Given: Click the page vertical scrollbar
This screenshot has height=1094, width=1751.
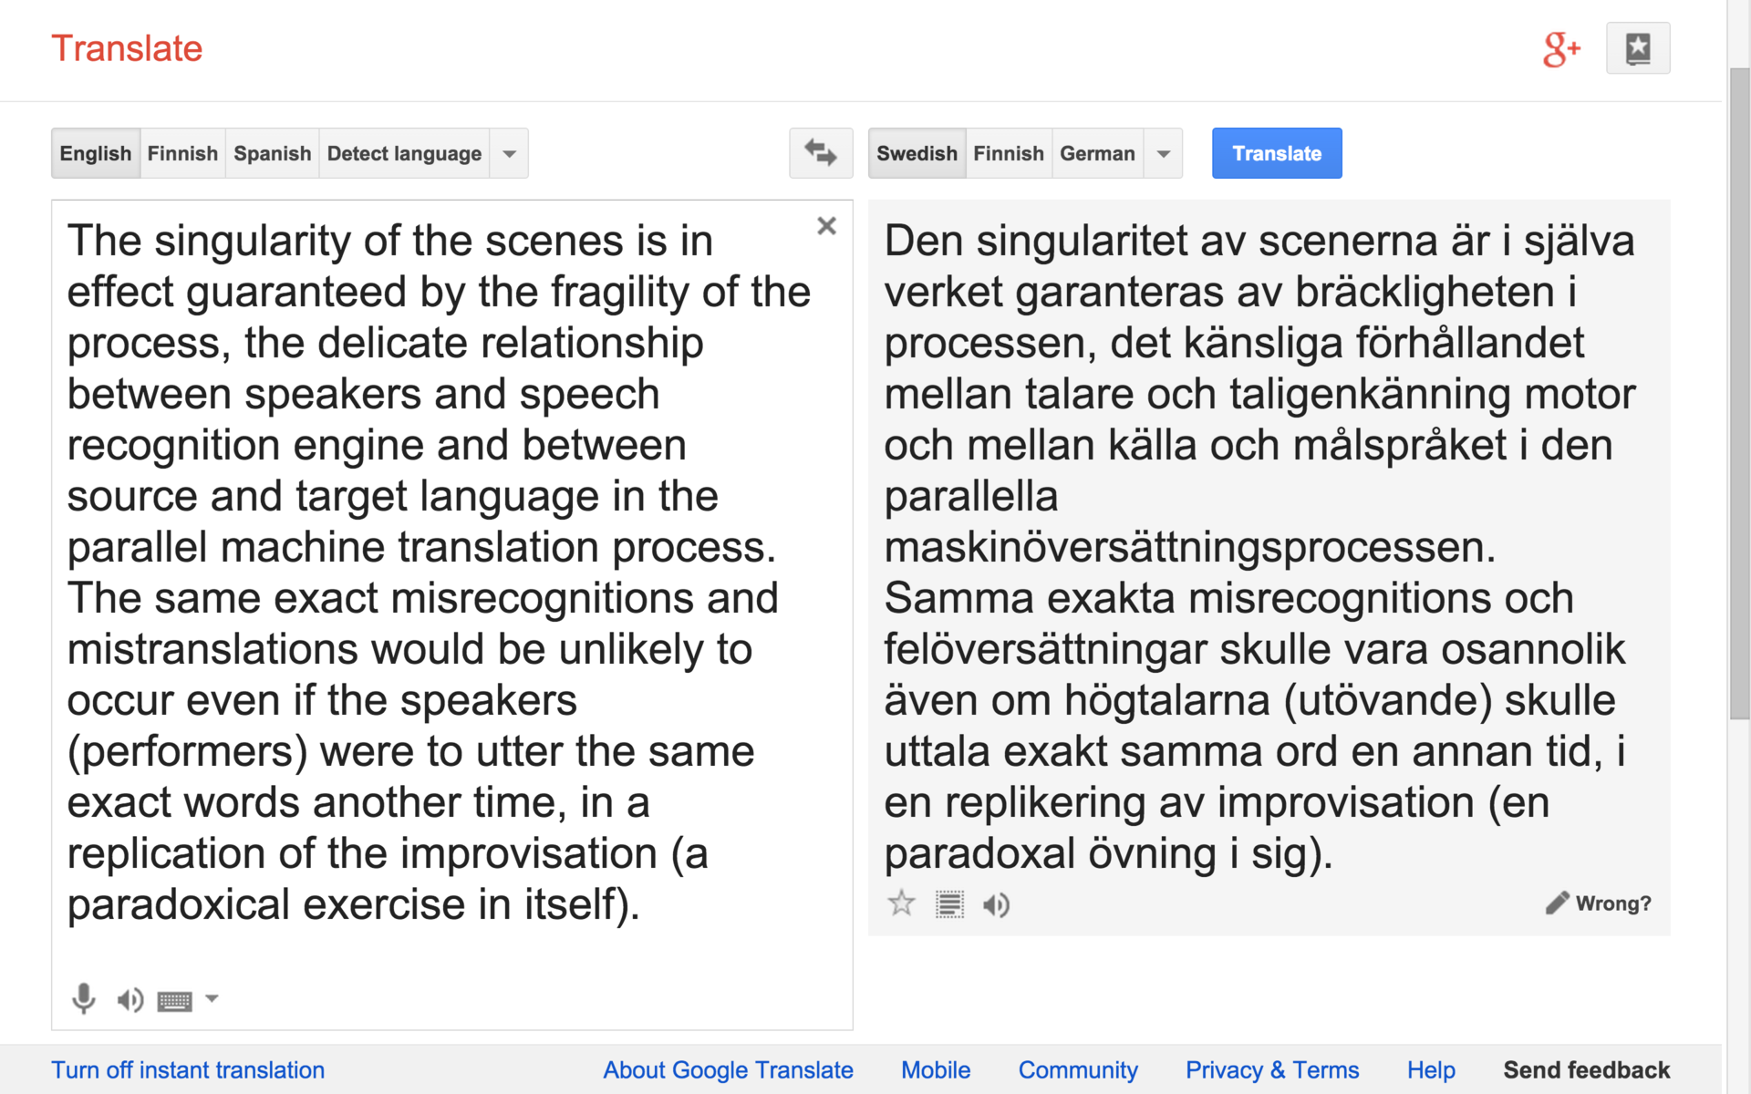Looking at the screenshot, I should tap(1739, 392).
